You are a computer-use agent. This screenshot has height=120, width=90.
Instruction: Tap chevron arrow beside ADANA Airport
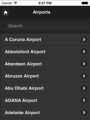click(84, 100)
